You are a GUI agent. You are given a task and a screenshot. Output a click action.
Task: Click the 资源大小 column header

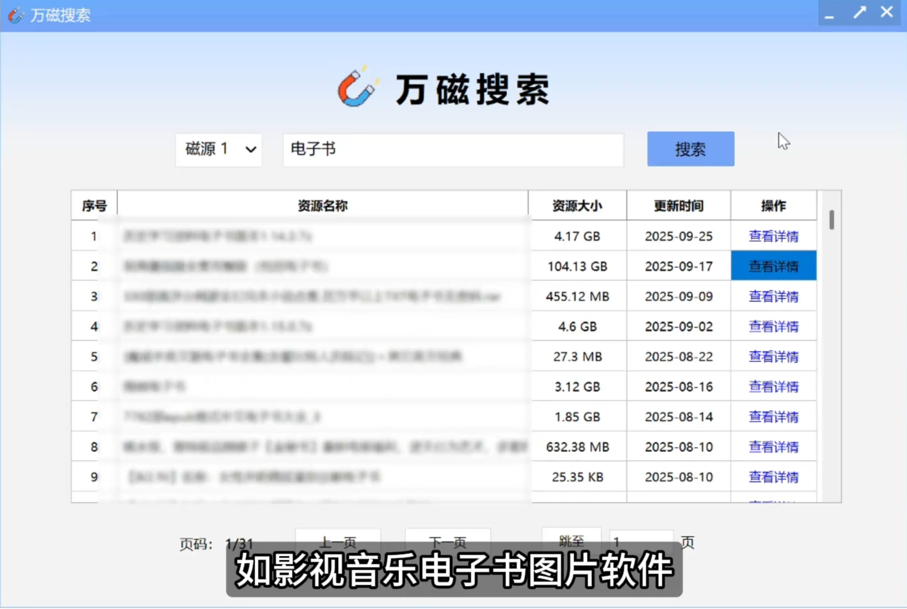[578, 206]
